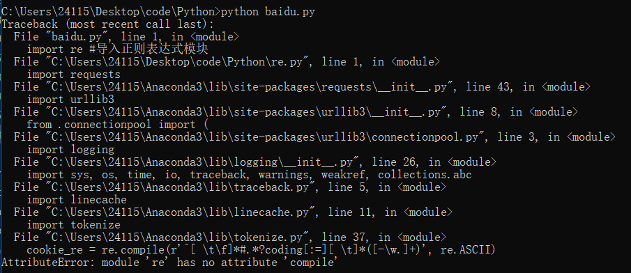Click the 'from .connectionpool import (' line
The width and height of the screenshot is (631, 273).
pyautogui.click(x=117, y=125)
